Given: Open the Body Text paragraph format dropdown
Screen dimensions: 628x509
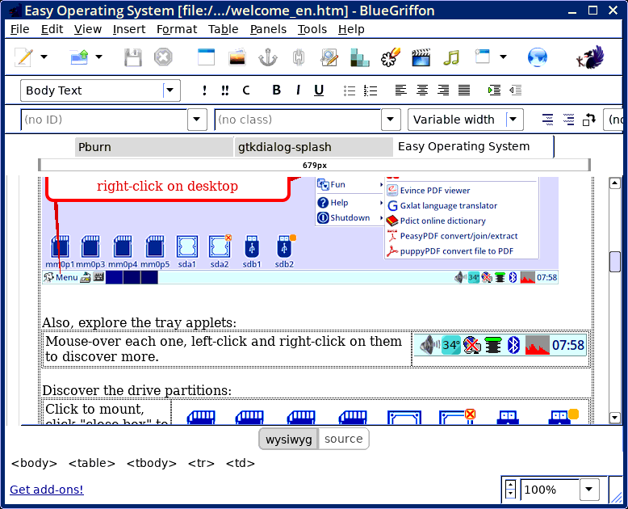Looking at the screenshot, I should pos(100,90).
